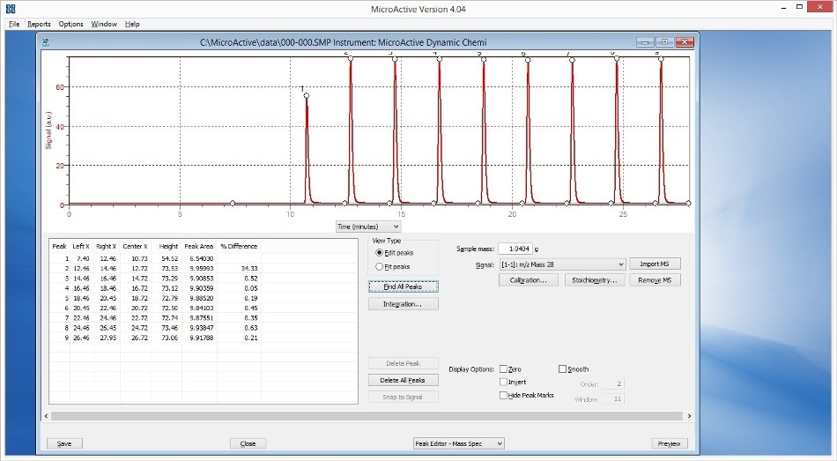Open the Peak Editor - Mass Spec dropdown

459,443
